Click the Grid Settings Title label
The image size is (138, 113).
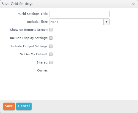click(x=33, y=14)
